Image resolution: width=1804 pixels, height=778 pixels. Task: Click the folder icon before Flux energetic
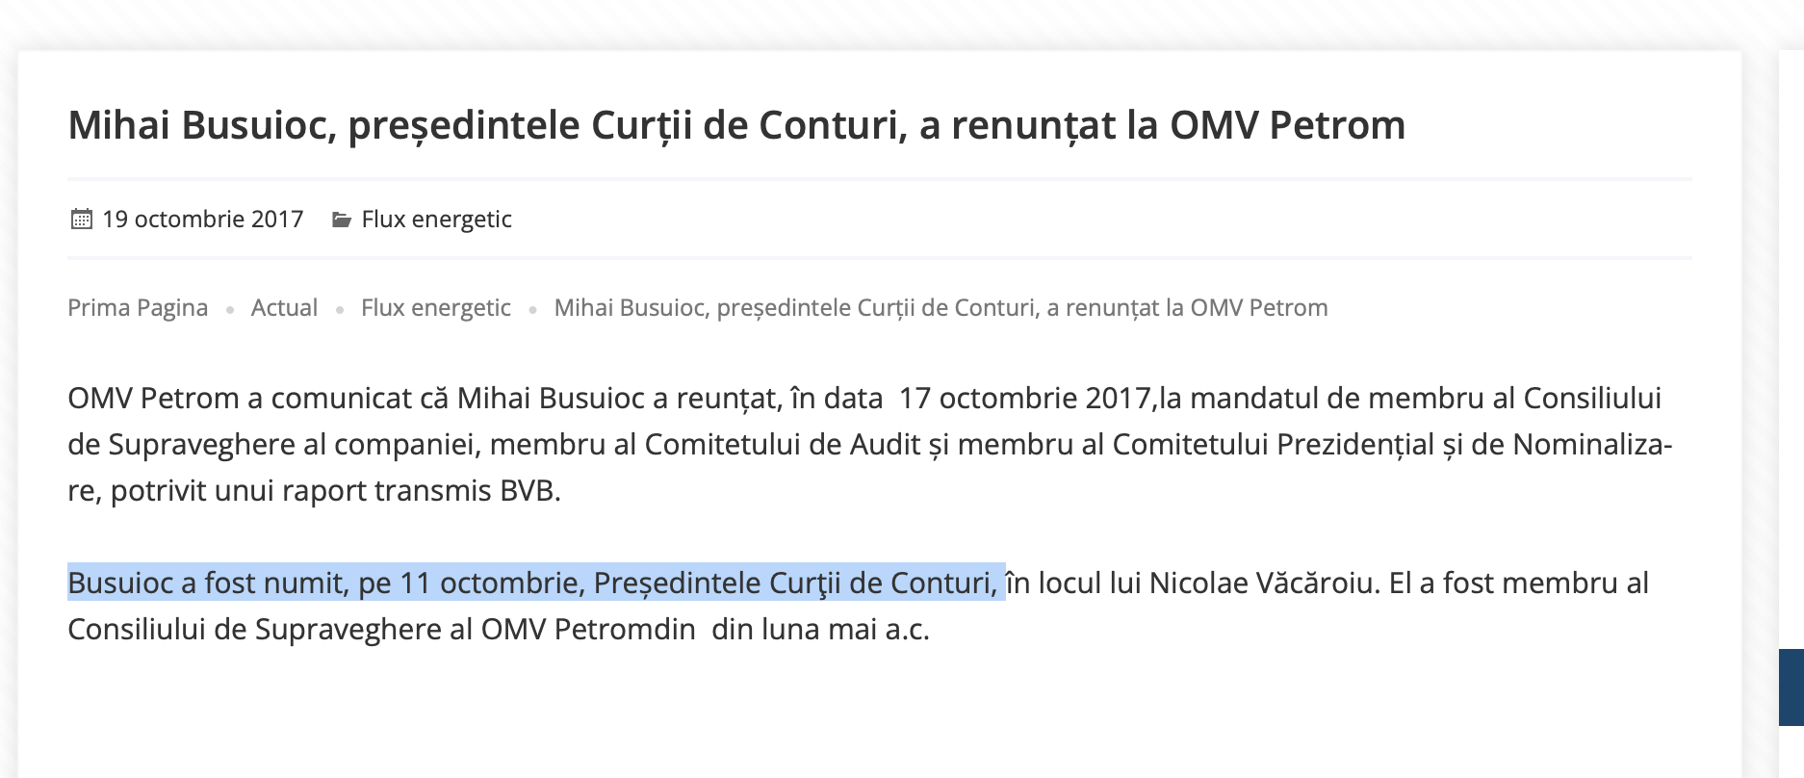click(342, 220)
